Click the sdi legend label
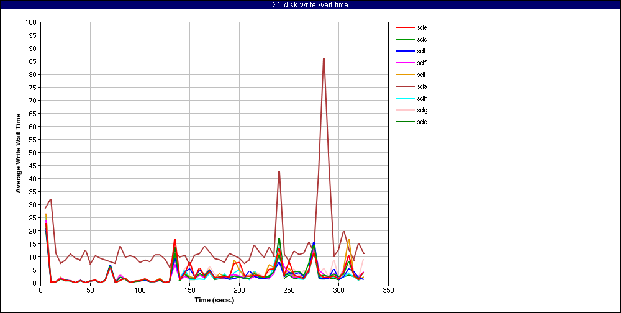This screenshot has width=621, height=313. 421,75
